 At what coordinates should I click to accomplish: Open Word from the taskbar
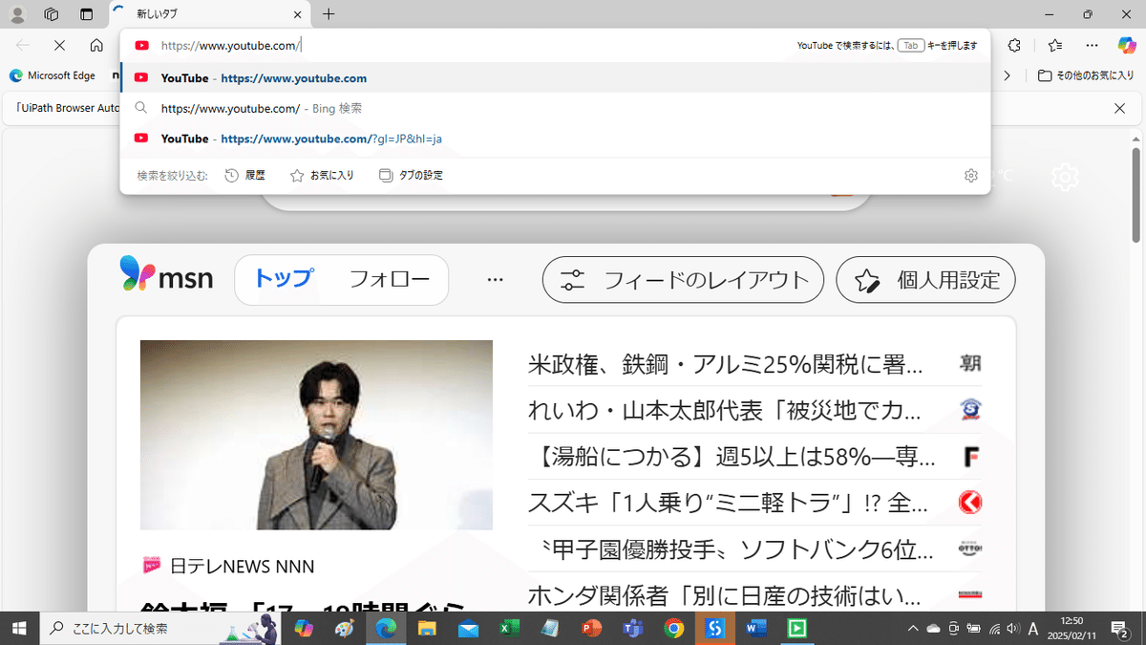click(x=755, y=628)
